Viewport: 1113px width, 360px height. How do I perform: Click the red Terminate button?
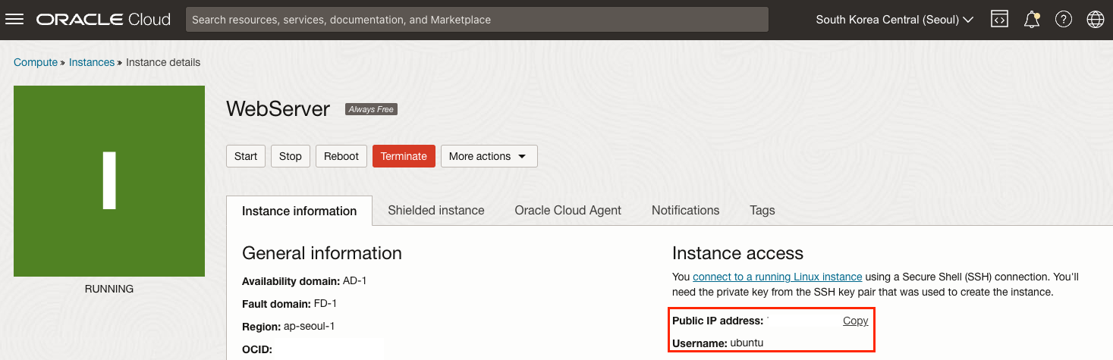pos(404,156)
